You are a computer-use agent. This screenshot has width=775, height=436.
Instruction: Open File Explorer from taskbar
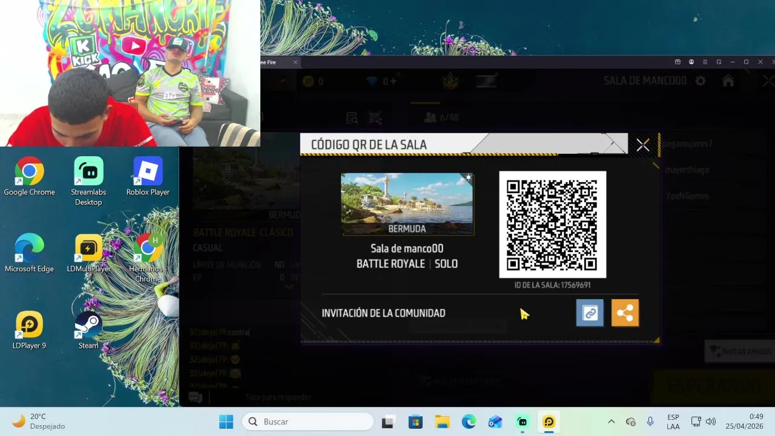tap(442, 421)
